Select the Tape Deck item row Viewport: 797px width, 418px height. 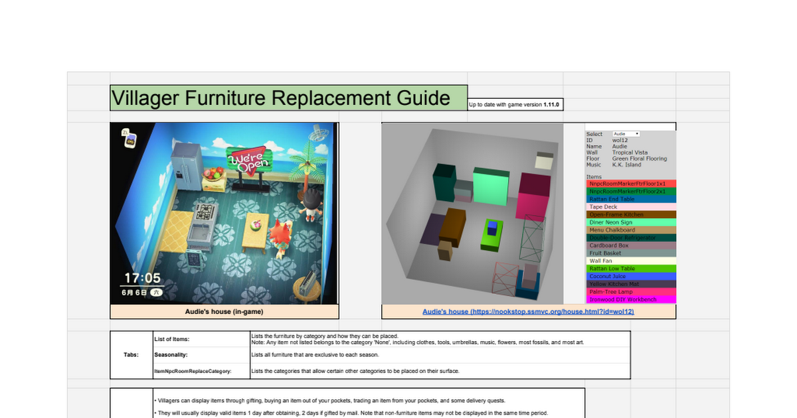coord(631,207)
